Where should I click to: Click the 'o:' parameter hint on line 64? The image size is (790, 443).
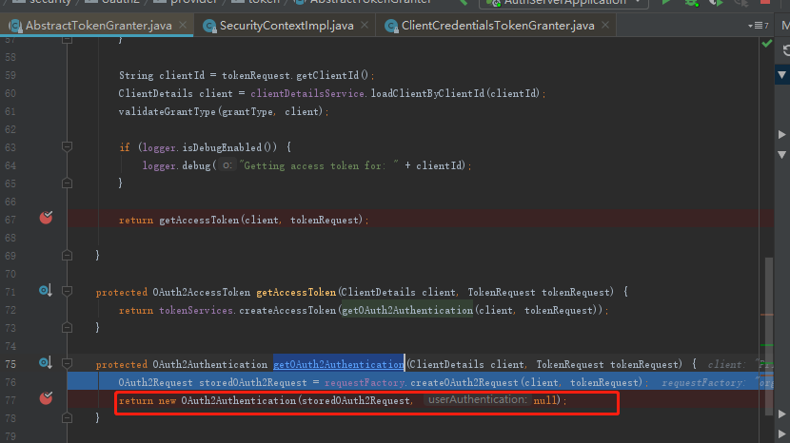tap(227, 164)
